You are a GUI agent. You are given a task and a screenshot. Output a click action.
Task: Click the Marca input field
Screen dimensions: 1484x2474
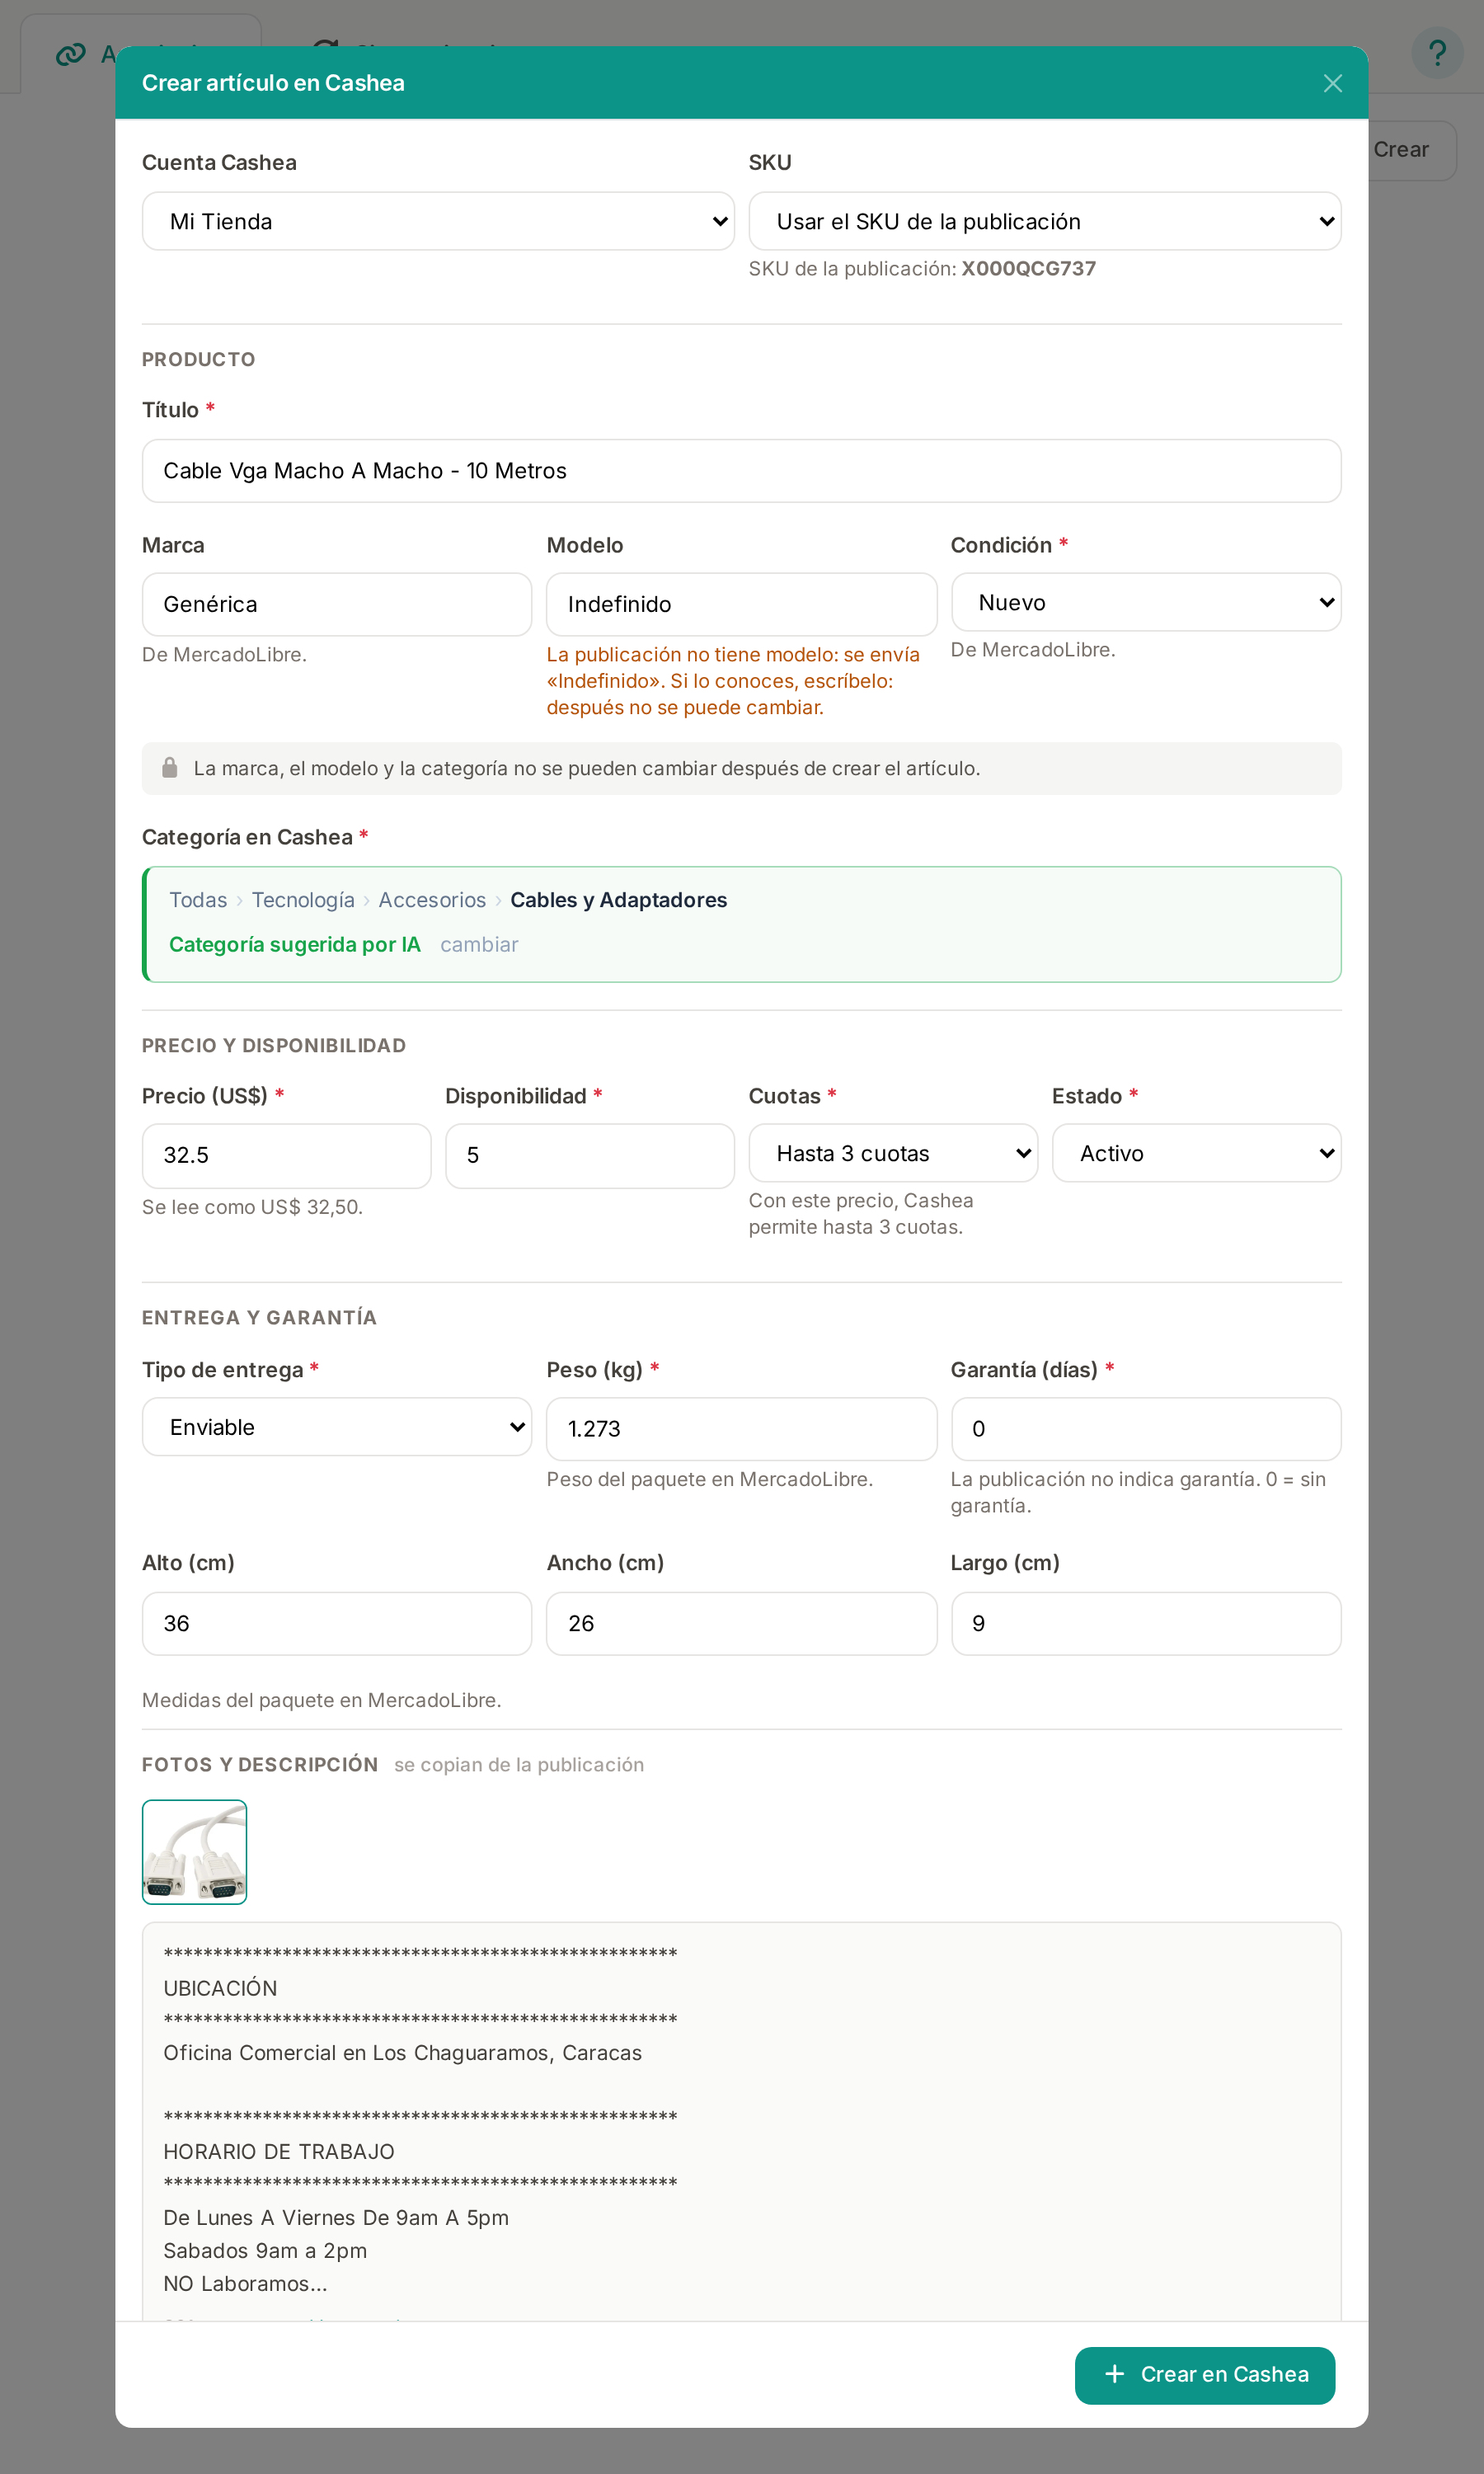pyautogui.click(x=337, y=604)
